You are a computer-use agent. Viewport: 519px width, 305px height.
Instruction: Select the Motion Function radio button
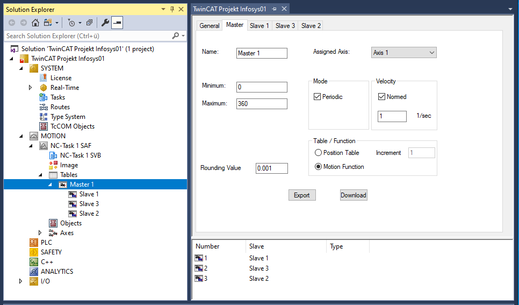click(x=318, y=167)
